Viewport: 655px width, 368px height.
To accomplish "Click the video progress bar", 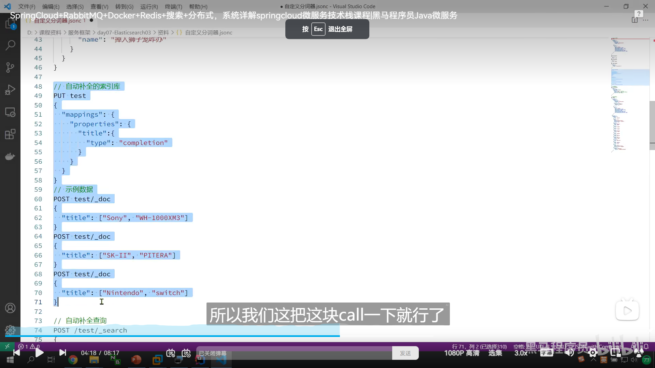I will coord(327,336).
